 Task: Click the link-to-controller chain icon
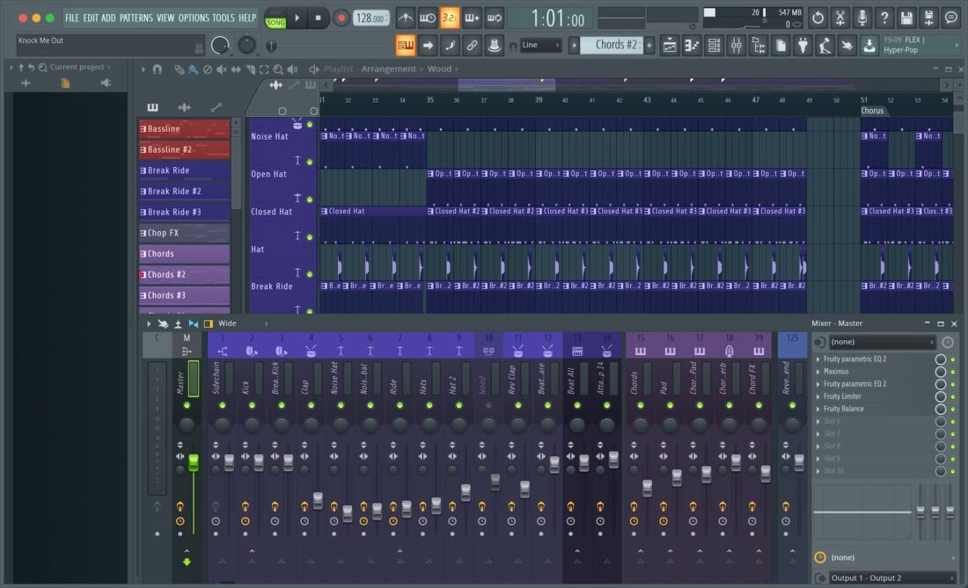tap(473, 45)
